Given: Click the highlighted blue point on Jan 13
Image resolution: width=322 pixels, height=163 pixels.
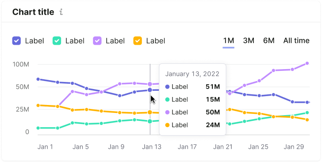Looking at the screenshot, I should point(150,90).
